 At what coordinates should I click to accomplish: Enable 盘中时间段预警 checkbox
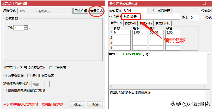(x=29, y=76)
